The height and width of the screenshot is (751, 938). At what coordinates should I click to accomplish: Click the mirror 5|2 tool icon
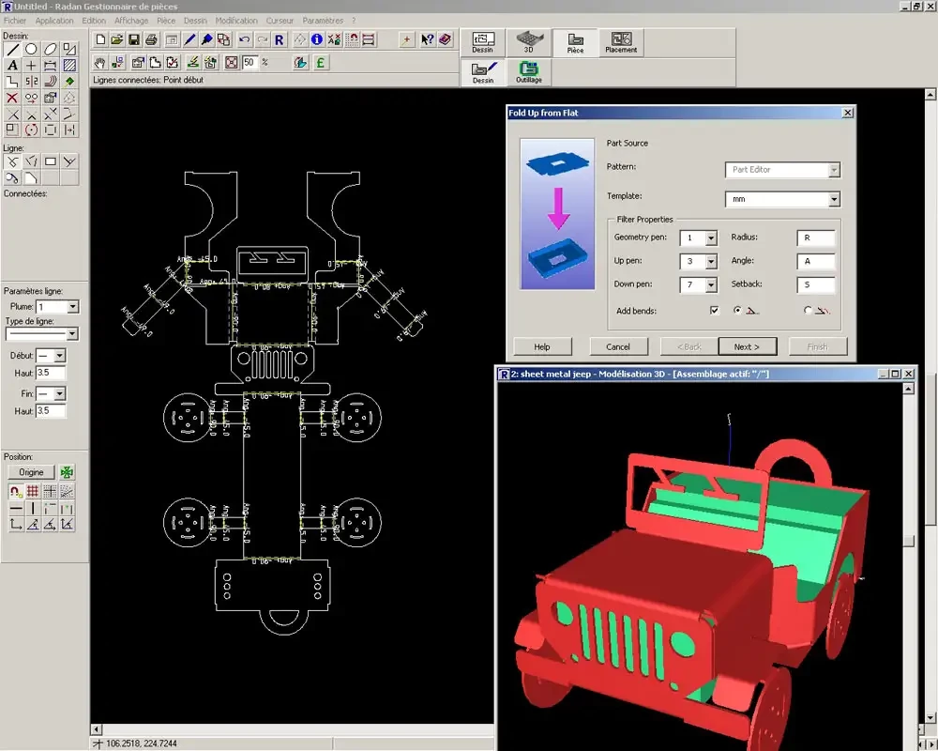click(31, 82)
